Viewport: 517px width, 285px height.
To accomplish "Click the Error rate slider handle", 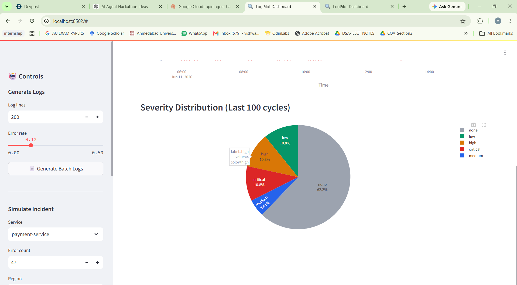I will click(x=31, y=145).
